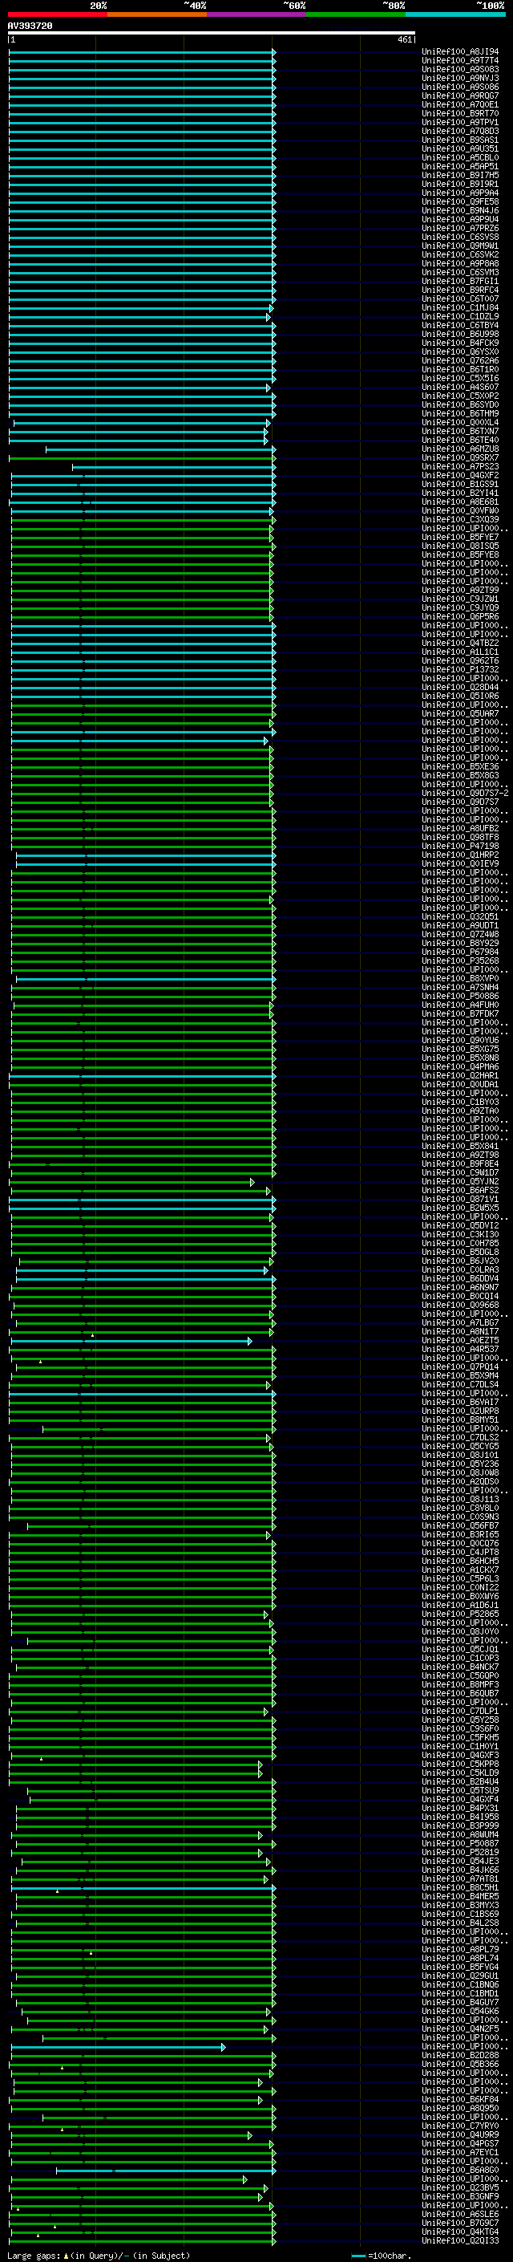Select the query name AV393720
The image size is (513, 2262).
pyautogui.click(x=30, y=26)
